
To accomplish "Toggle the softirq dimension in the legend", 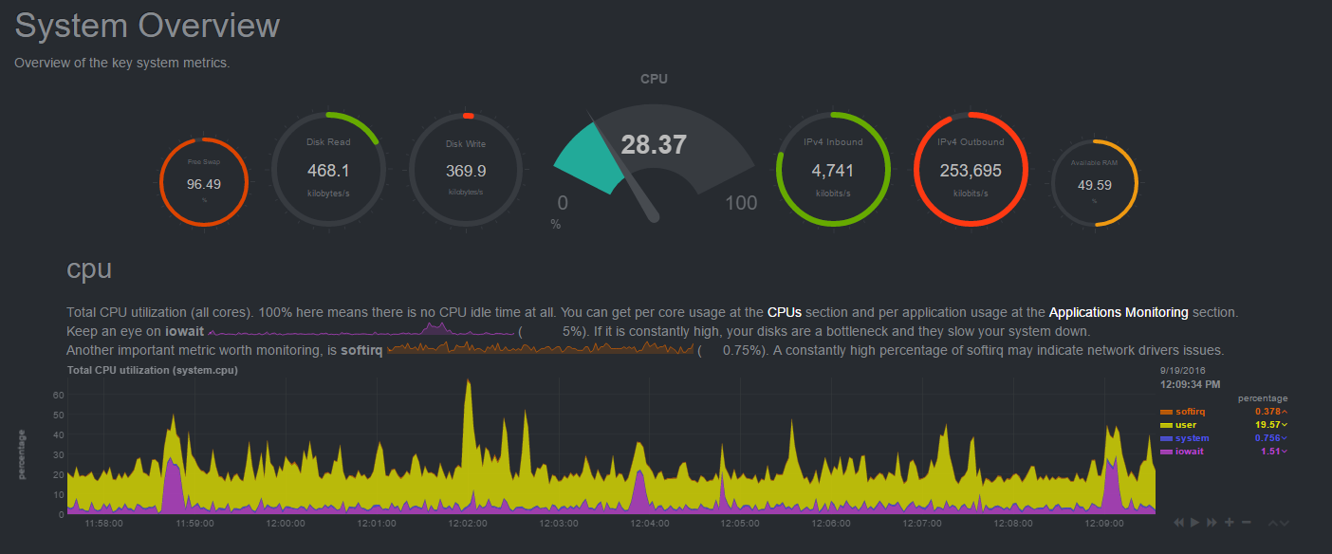I will [x=1190, y=412].
